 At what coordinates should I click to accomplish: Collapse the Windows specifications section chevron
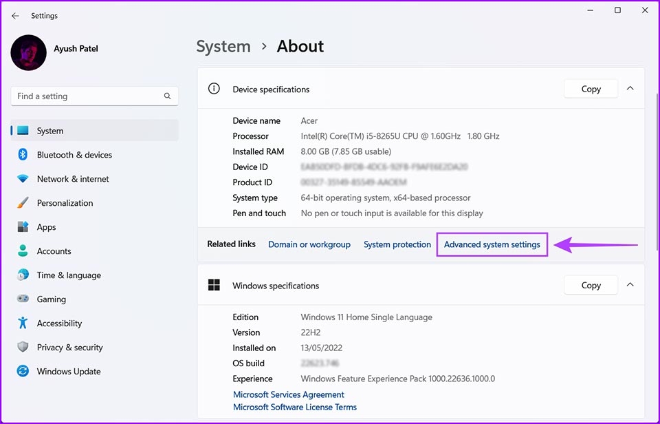(x=630, y=285)
